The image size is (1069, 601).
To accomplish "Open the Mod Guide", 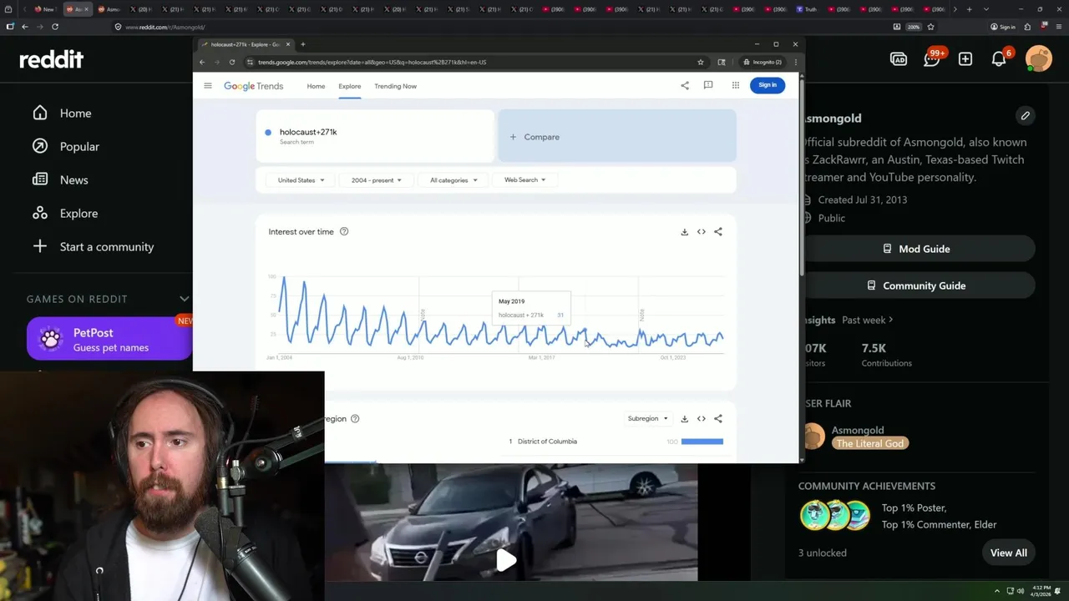I will 916,249.
